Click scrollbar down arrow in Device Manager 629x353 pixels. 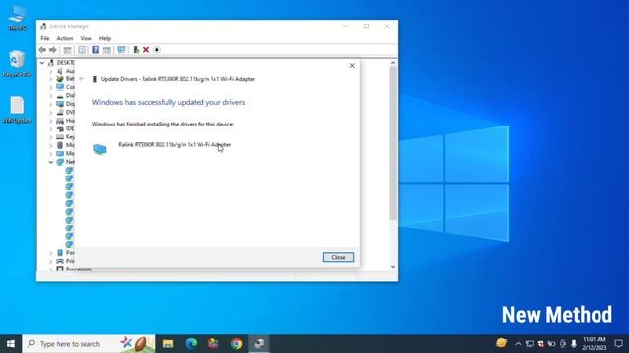393,266
